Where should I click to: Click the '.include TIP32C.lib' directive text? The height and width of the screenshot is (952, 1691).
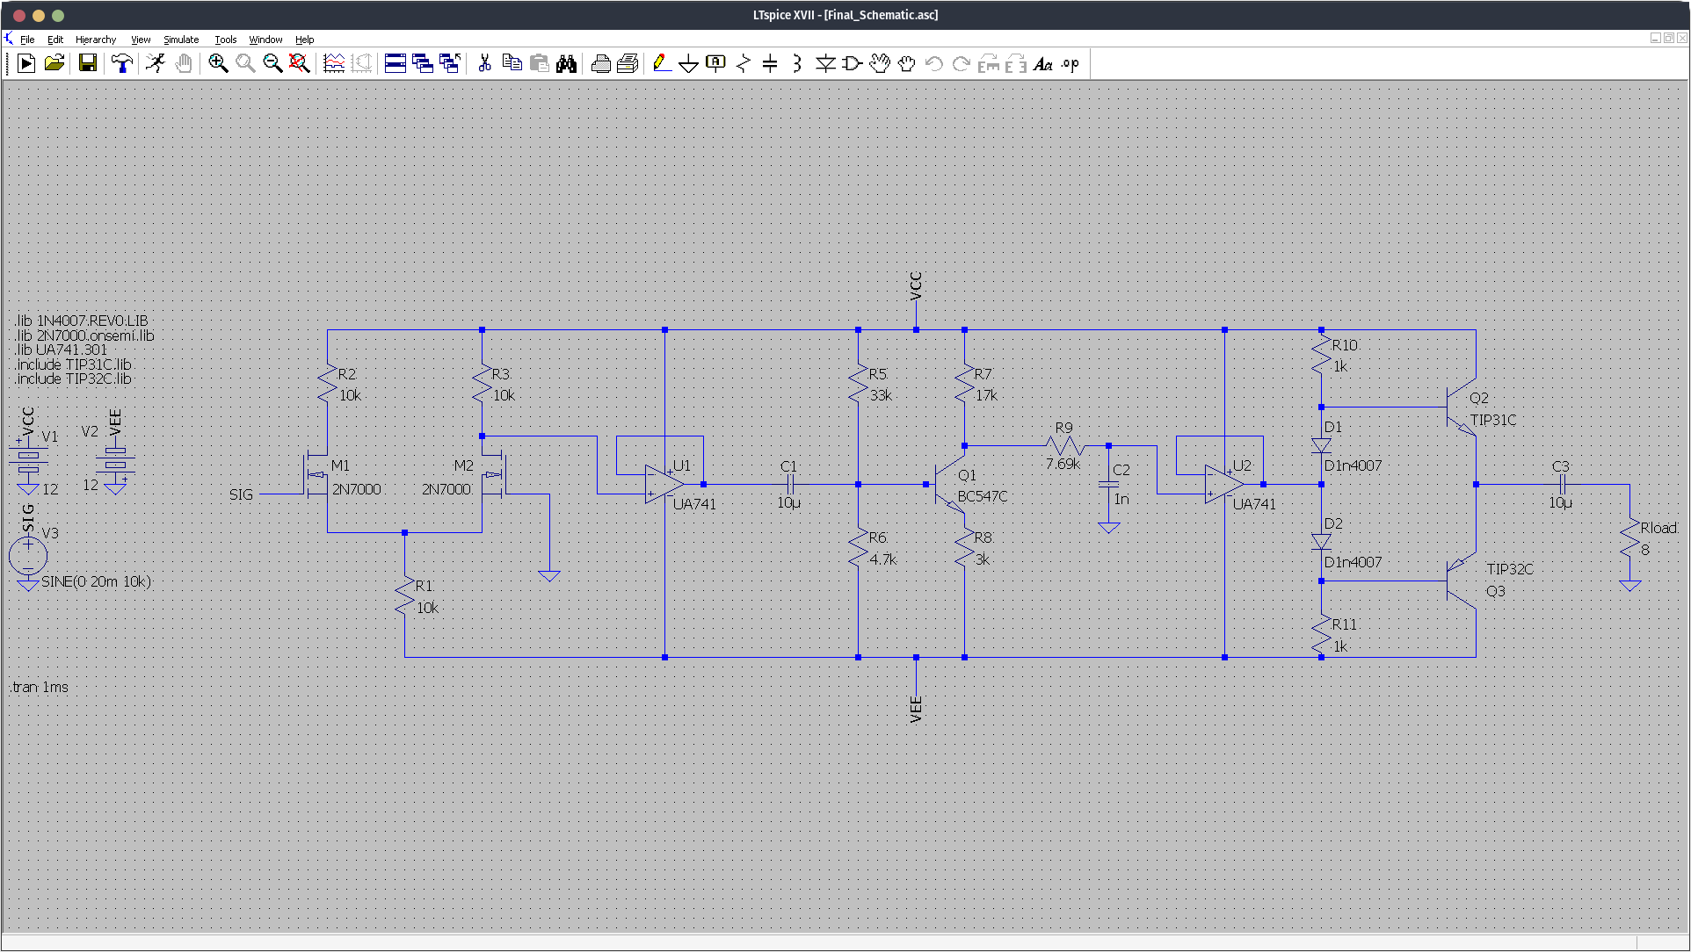(74, 379)
